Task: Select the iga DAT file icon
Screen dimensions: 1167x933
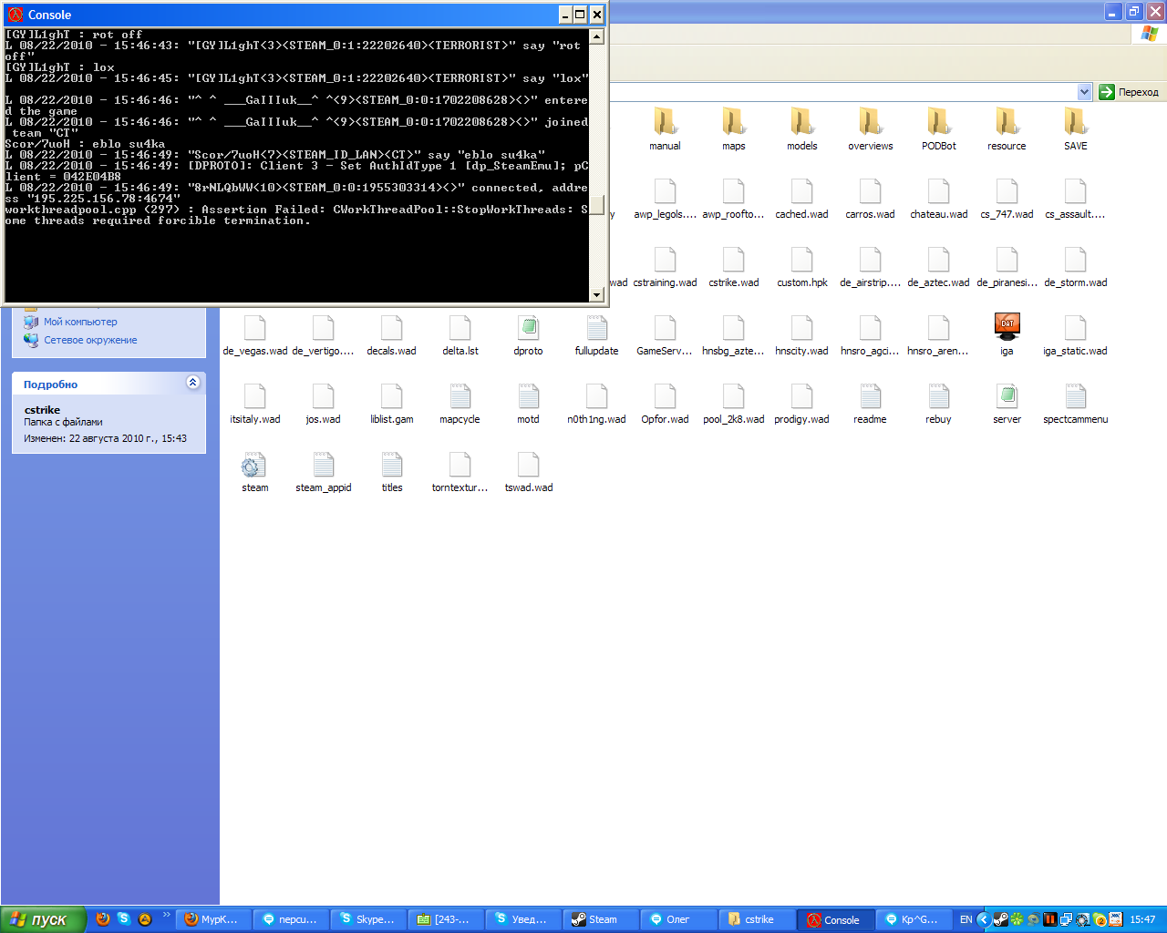Action: (1007, 327)
